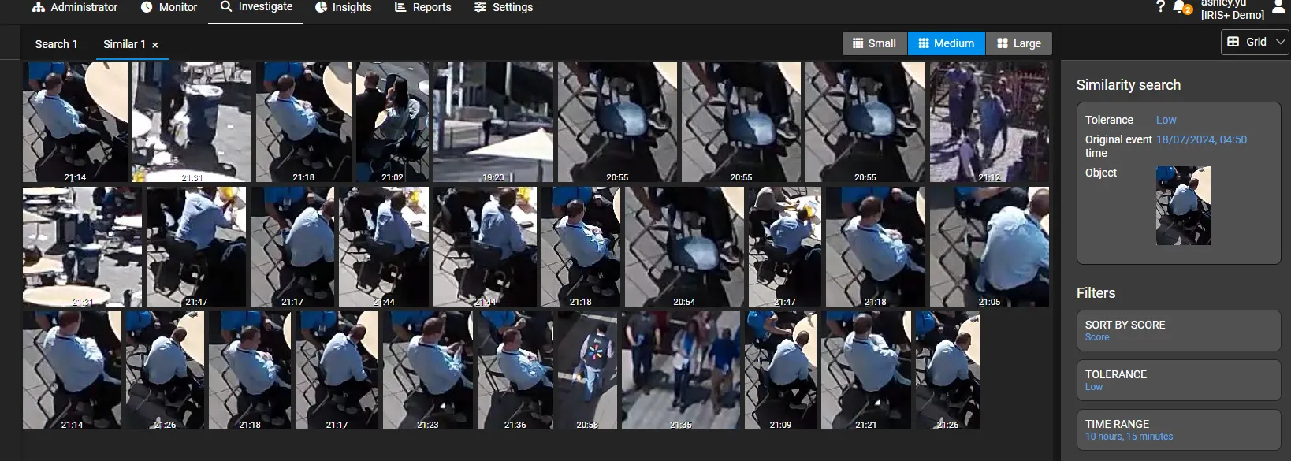Select the result thumbnail timestamped 21:35

681,370
